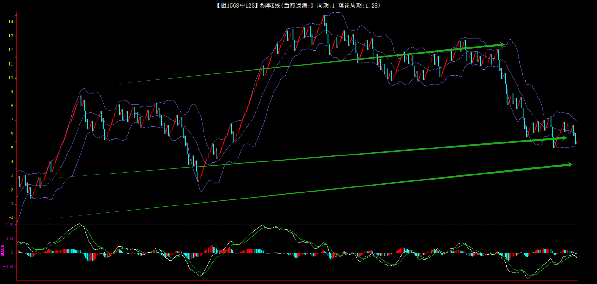
Task: Click the 0 label on the price axis
Action: [12, 204]
